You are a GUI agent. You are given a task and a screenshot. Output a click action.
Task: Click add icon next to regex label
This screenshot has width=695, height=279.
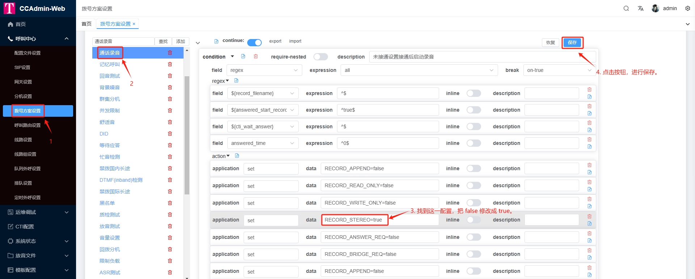236,81
